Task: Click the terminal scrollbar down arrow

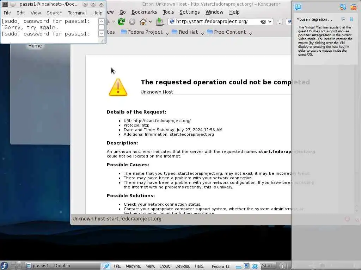Action: (x=101, y=33)
